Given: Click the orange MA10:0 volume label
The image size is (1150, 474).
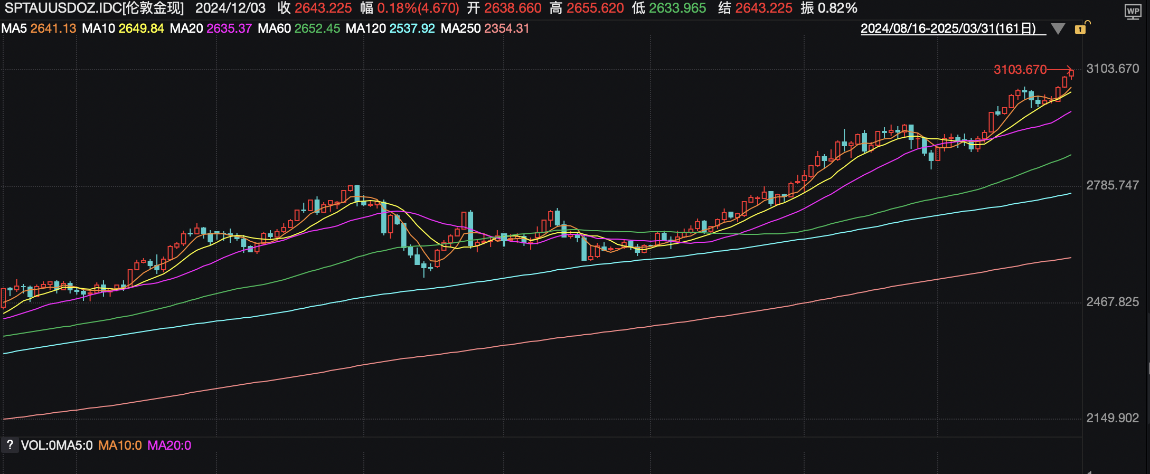Looking at the screenshot, I should click(120, 445).
